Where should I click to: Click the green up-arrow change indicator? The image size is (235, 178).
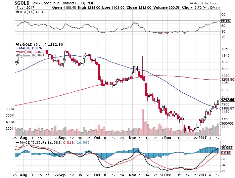pos(219,8)
